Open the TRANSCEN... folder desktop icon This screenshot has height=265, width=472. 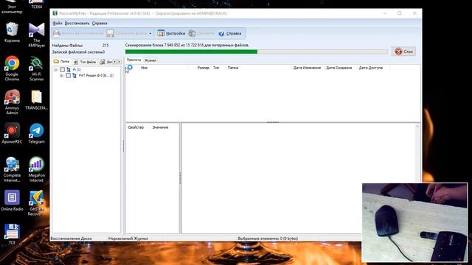pyautogui.click(x=37, y=100)
